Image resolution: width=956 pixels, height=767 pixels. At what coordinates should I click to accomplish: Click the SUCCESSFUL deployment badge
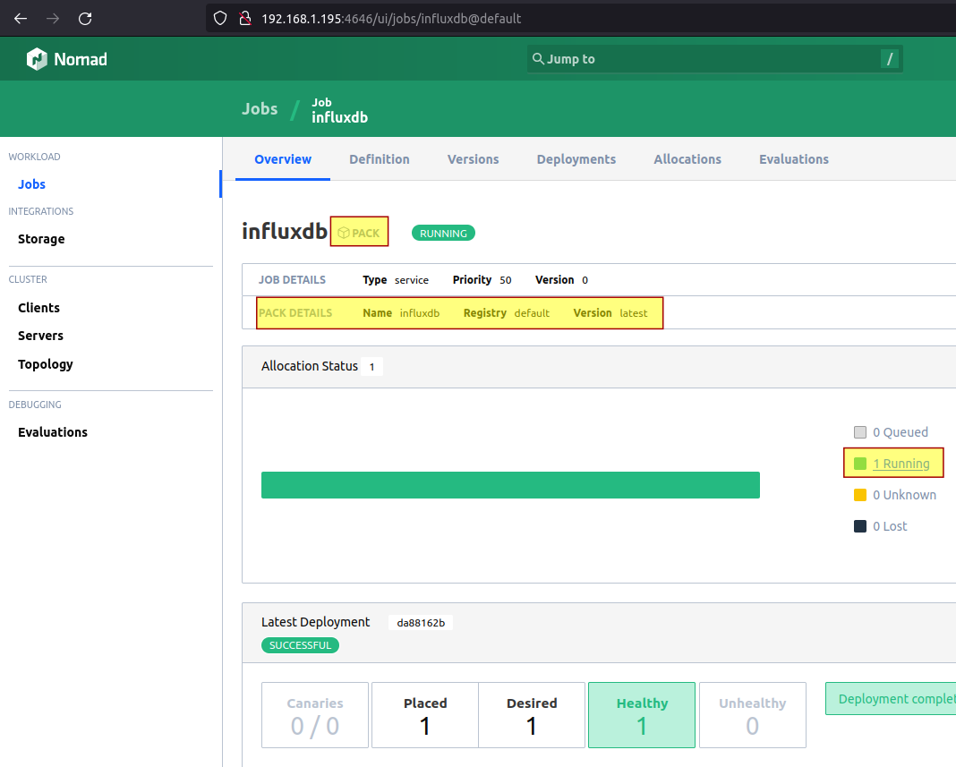[300, 645]
